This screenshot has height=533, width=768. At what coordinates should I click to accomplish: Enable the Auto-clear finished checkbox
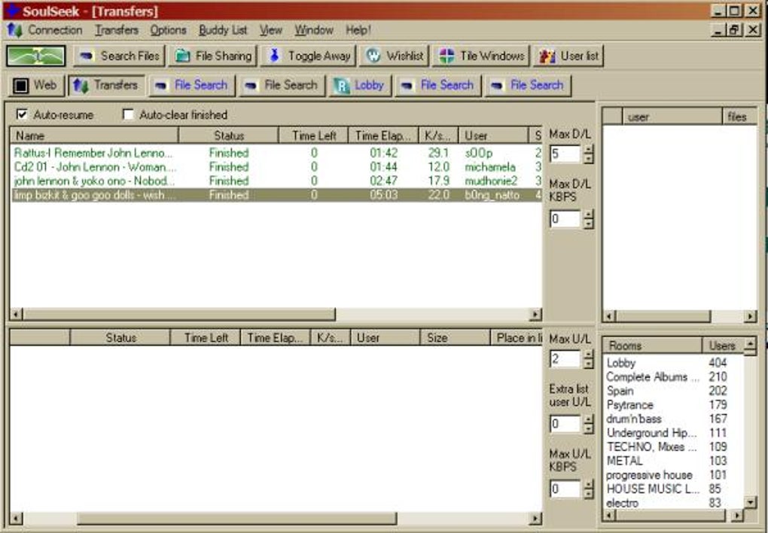click(x=128, y=114)
